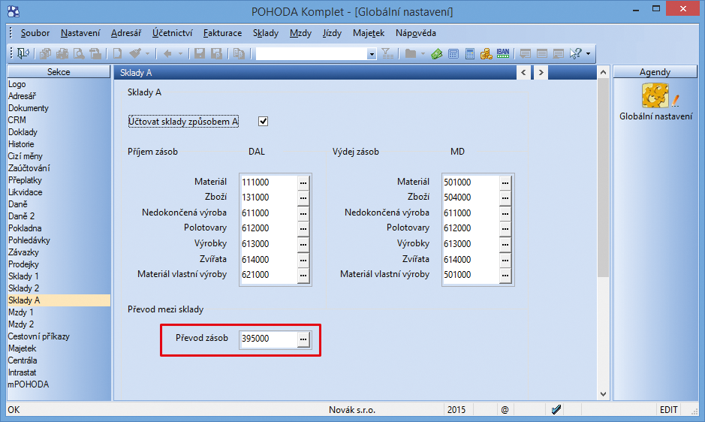The height and width of the screenshot is (422, 705).
Task: Click the @ indicator in the status bar
Action: (505, 410)
